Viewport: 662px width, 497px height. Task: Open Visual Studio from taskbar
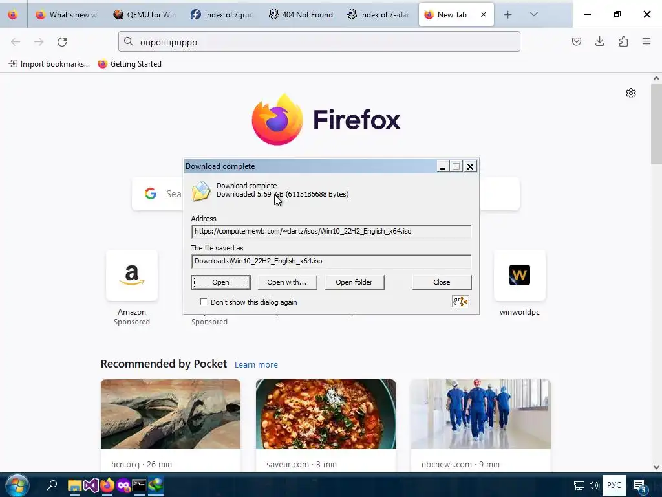pyautogui.click(x=91, y=485)
